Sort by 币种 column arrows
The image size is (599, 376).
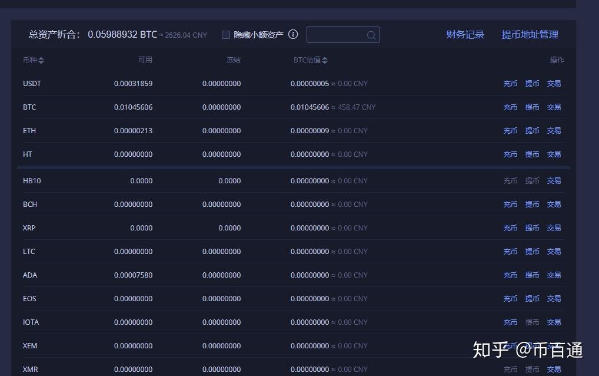click(41, 60)
